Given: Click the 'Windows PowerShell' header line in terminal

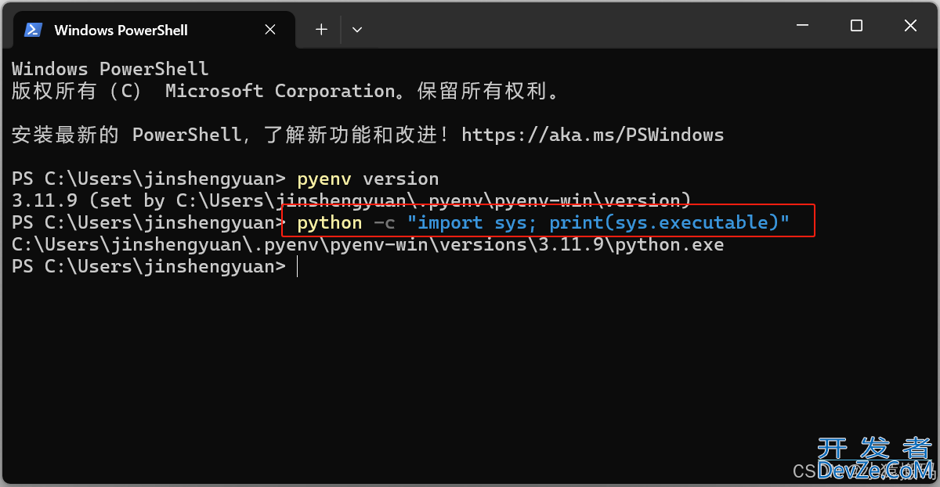Looking at the screenshot, I should coord(110,69).
